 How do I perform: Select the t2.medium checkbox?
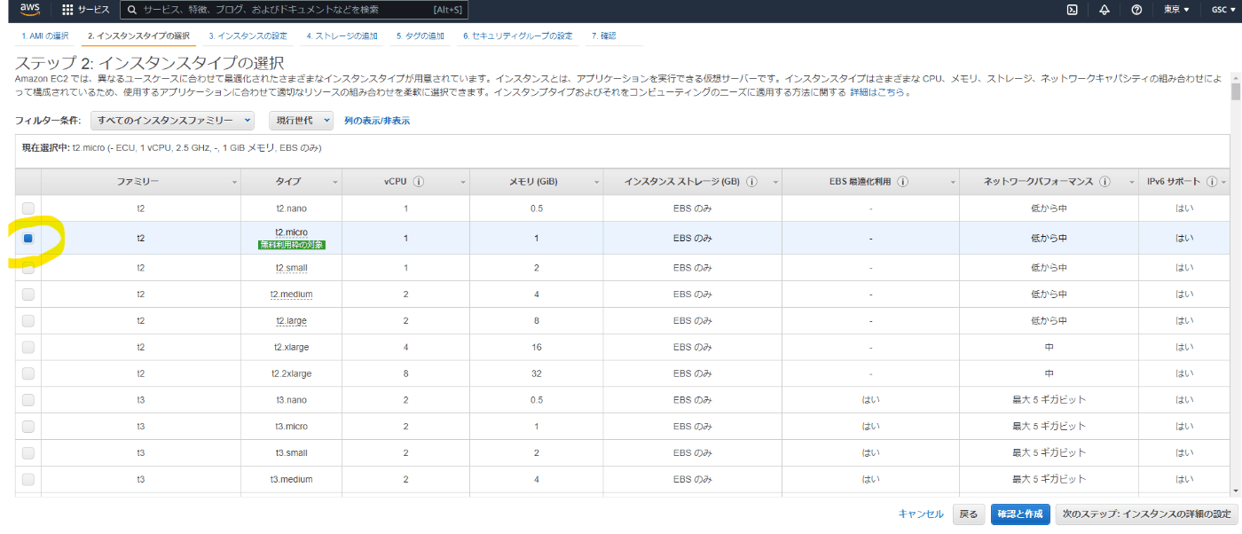click(x=28, y=294)
